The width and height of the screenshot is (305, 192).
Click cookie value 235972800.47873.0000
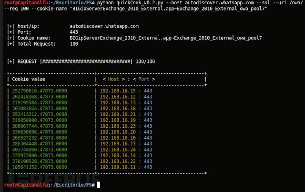[40, 155]
